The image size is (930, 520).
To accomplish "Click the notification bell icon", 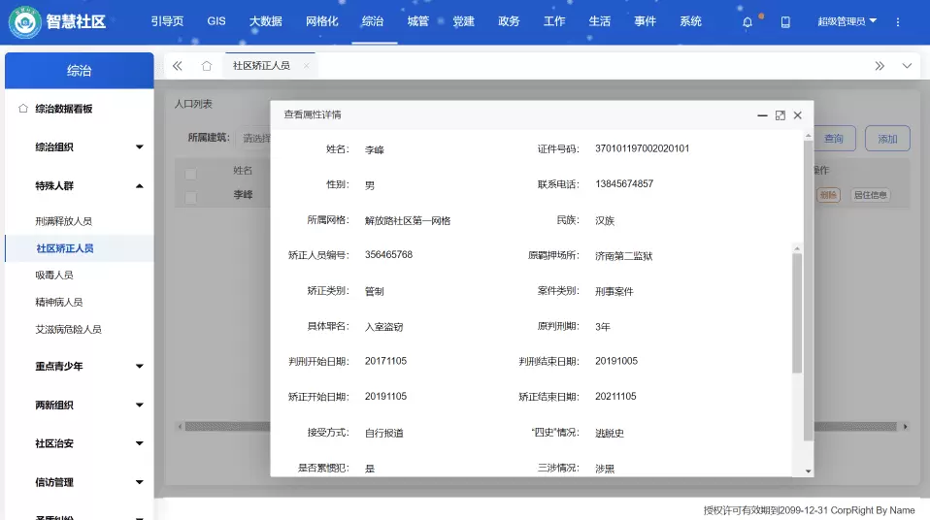I will pyautogui.click(x=747, y=21).
